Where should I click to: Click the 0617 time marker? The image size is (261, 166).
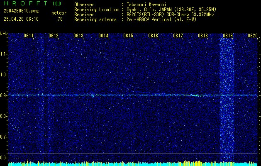(x=178, y=36)
